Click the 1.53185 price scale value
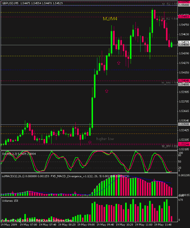 [184, 149]
